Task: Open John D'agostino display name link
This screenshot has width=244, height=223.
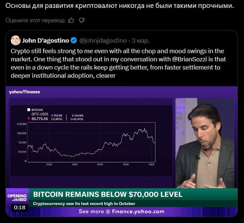Action: click(x=45, y=40)
